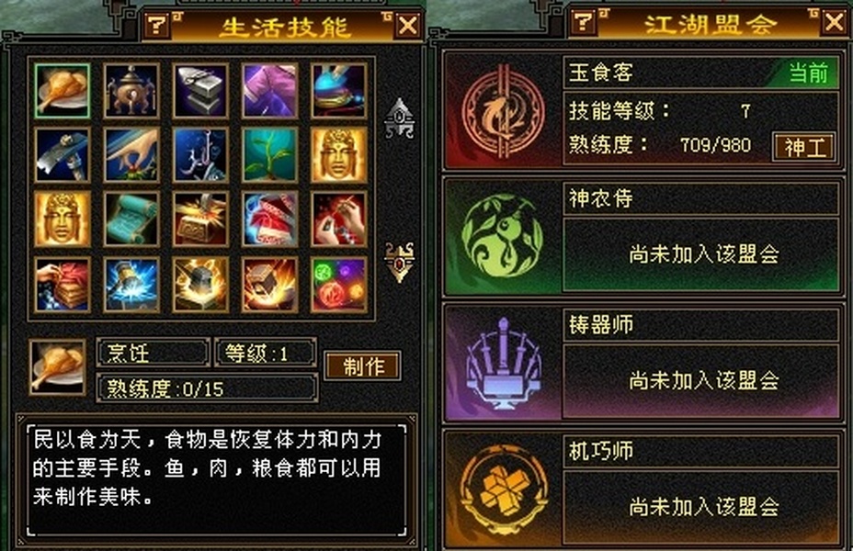The height and width of the screenshot is (551, 853).
Task: Click the skill list scroll down arrow
Action: (x=399, y=262)
